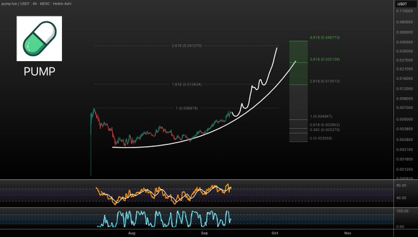Click the 0.060000 price axis label
This screenshot has height=237, width=418.
404,32
